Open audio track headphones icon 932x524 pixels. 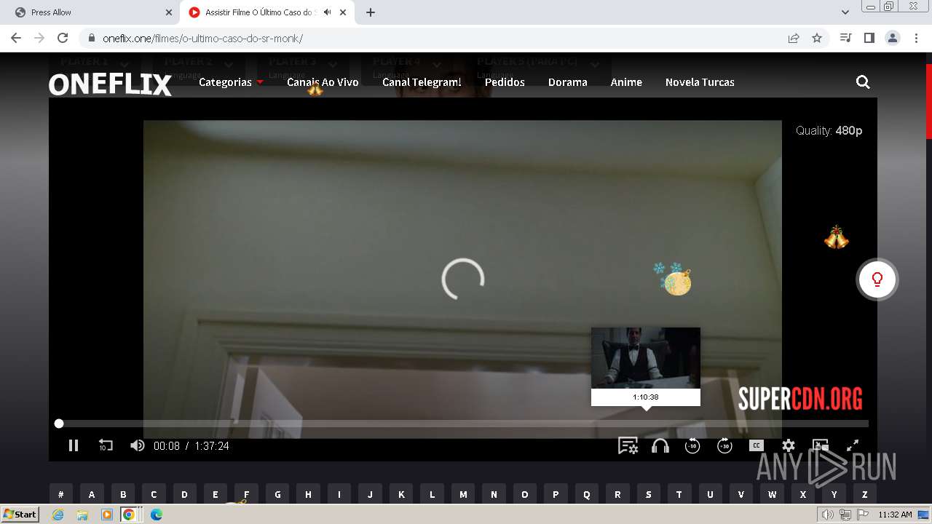click(x=660, y=445)
